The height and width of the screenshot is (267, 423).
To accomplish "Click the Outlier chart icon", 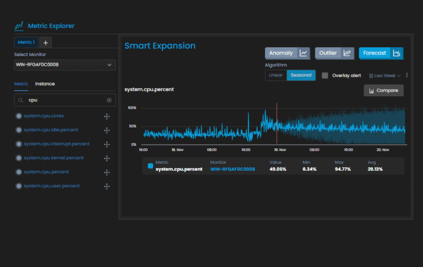I will tap(347, 53).
